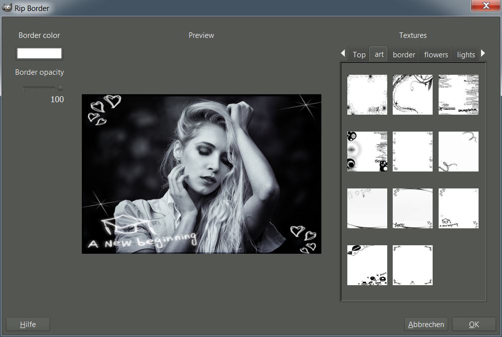Select the 'A new beginning' graduation texture
The image size is (502, 337).
[x=458, y=208]
